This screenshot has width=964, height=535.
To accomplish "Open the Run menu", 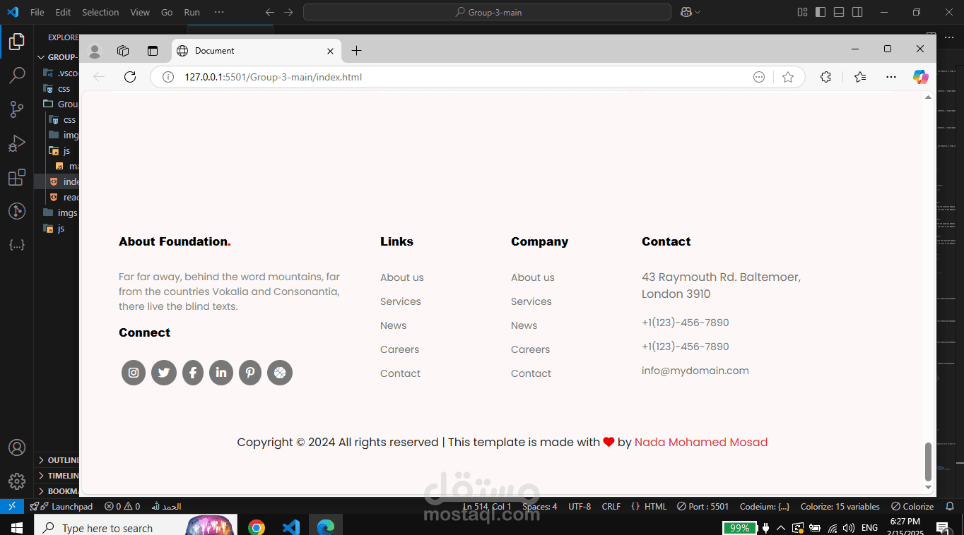I will [x=192, y=12].
